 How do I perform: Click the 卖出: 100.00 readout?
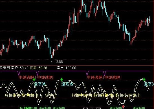(x=66, y=68)
